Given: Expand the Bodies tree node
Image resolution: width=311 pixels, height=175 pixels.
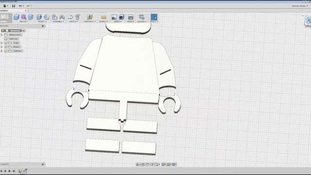Looking at the screenshot, I should point(2,47).
